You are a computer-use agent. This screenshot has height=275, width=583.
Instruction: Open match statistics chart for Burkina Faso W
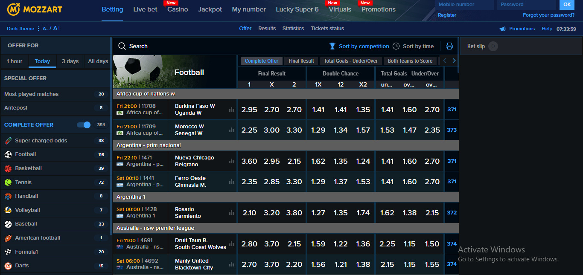231,109
